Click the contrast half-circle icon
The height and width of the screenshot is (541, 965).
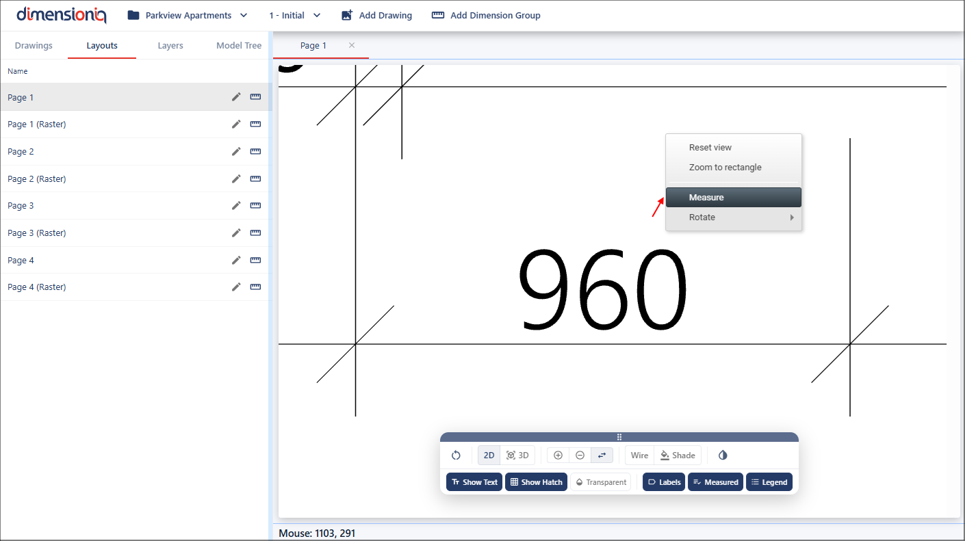coord(723,456)
